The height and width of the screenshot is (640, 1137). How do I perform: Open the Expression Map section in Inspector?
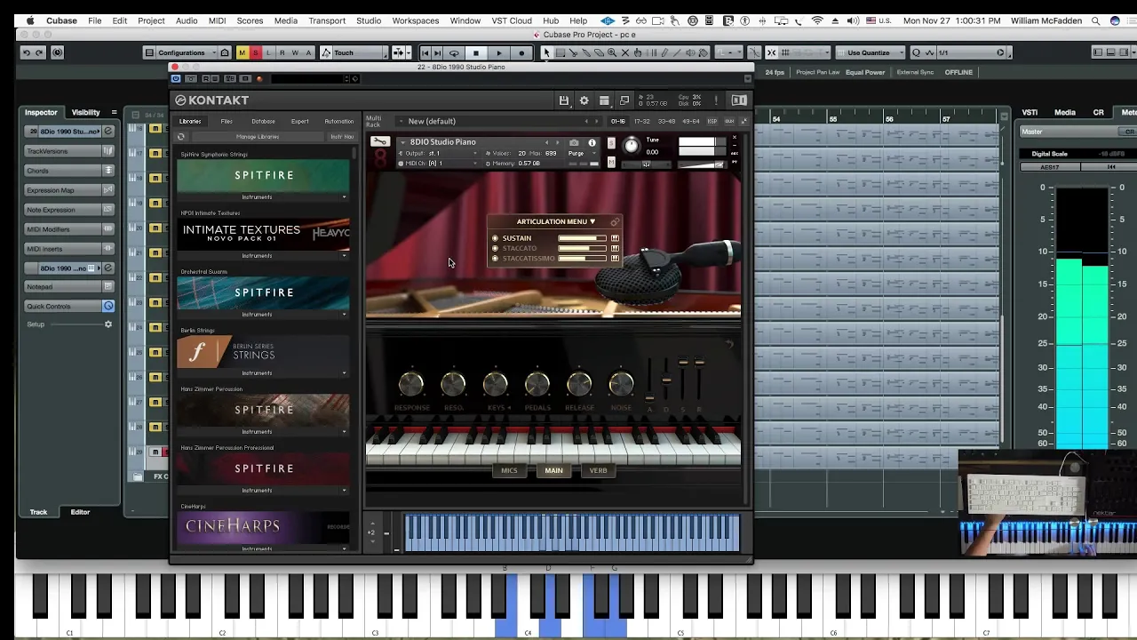click(x=70, y=190)
